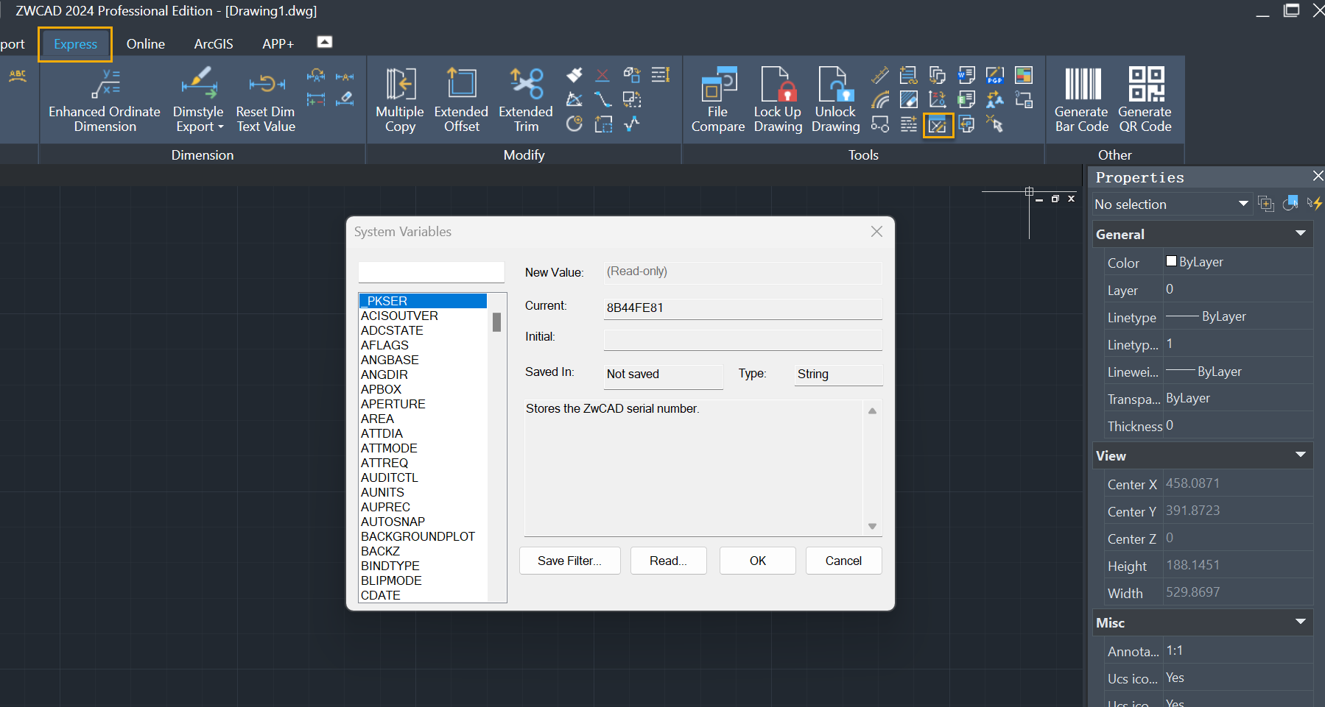Click the diagonal ruler measure icon in Tools

(880, 75)
